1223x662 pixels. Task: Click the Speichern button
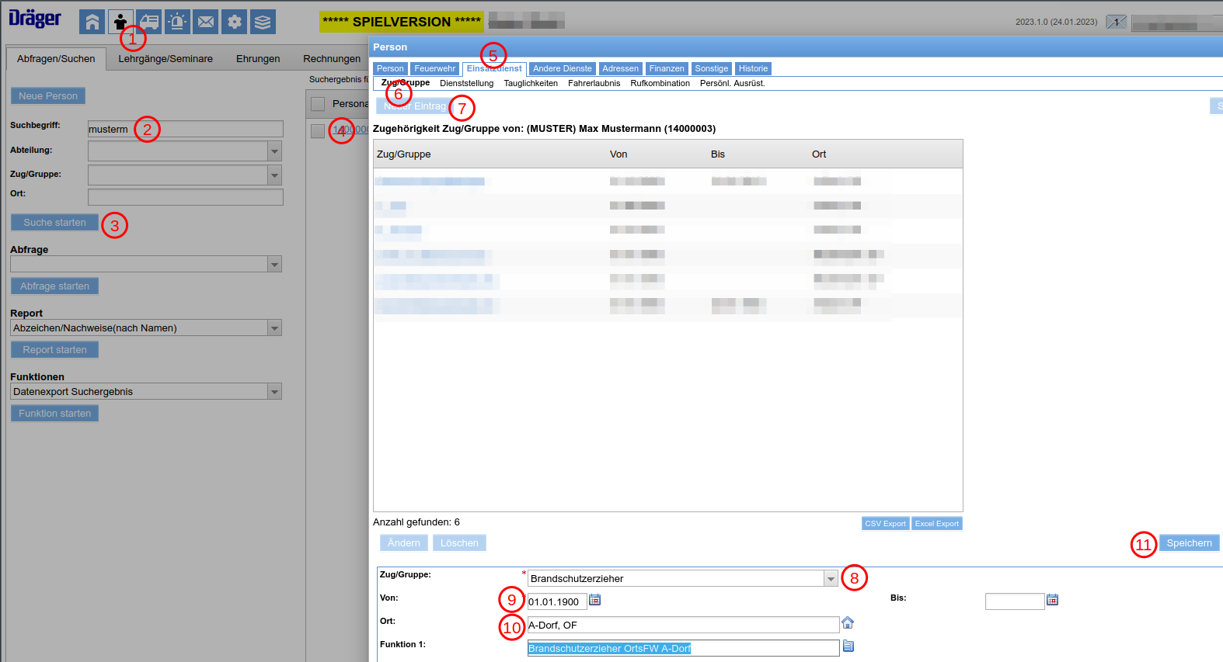point(1189,543)
